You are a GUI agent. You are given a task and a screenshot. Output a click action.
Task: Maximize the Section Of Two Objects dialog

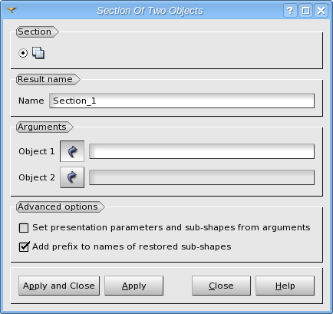point(306,11)
